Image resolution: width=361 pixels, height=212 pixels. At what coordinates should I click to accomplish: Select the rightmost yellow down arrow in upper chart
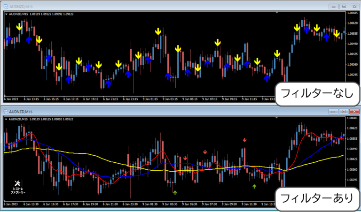point(337,34)
